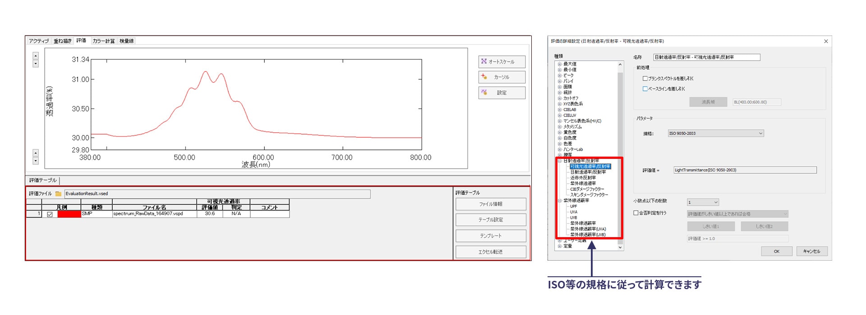
Task: Open the カラー計算 tab
Action: coord(104,41)
